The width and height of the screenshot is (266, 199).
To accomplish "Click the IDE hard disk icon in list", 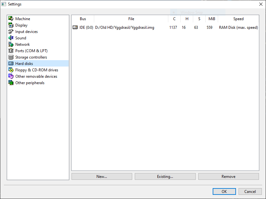I will tap(75, 28).
